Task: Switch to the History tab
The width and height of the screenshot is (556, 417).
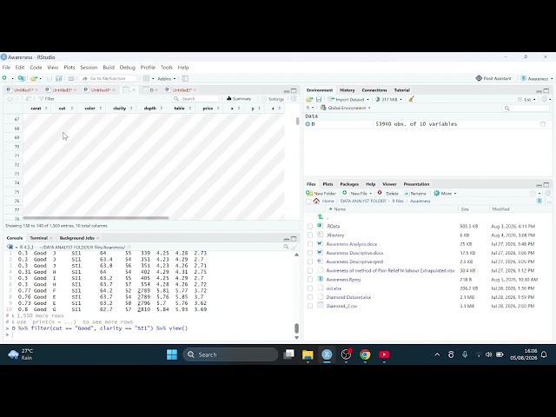Action: pos(347,90)
